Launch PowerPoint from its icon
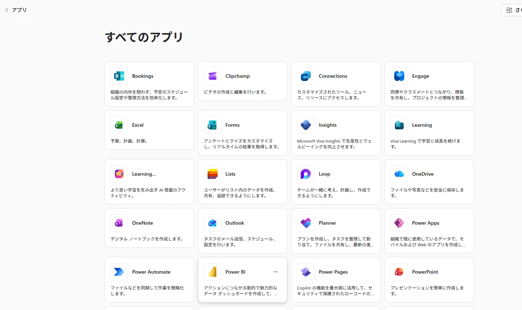This screenshot has height=310, width=522. (x=399, y=272)
